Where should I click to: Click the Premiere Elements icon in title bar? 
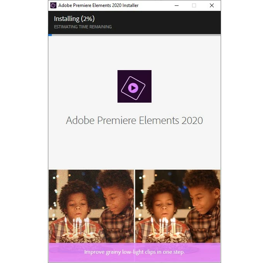53,5
